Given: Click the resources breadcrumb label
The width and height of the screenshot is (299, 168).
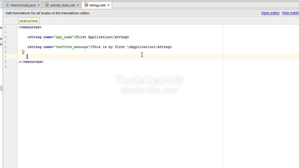Looking at the screenshot, I should 28,21.
